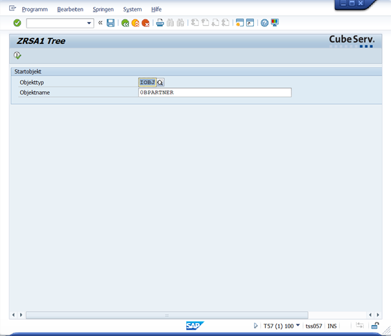This screenshot has height=336, width=391.
Task: Expand the status bar triangle arrow
Action: 255,326
